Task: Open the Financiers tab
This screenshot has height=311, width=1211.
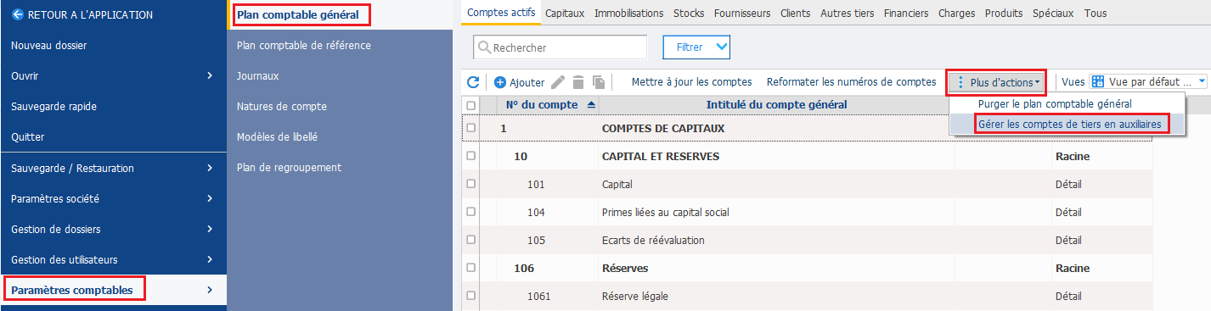Action: [905, 14]
